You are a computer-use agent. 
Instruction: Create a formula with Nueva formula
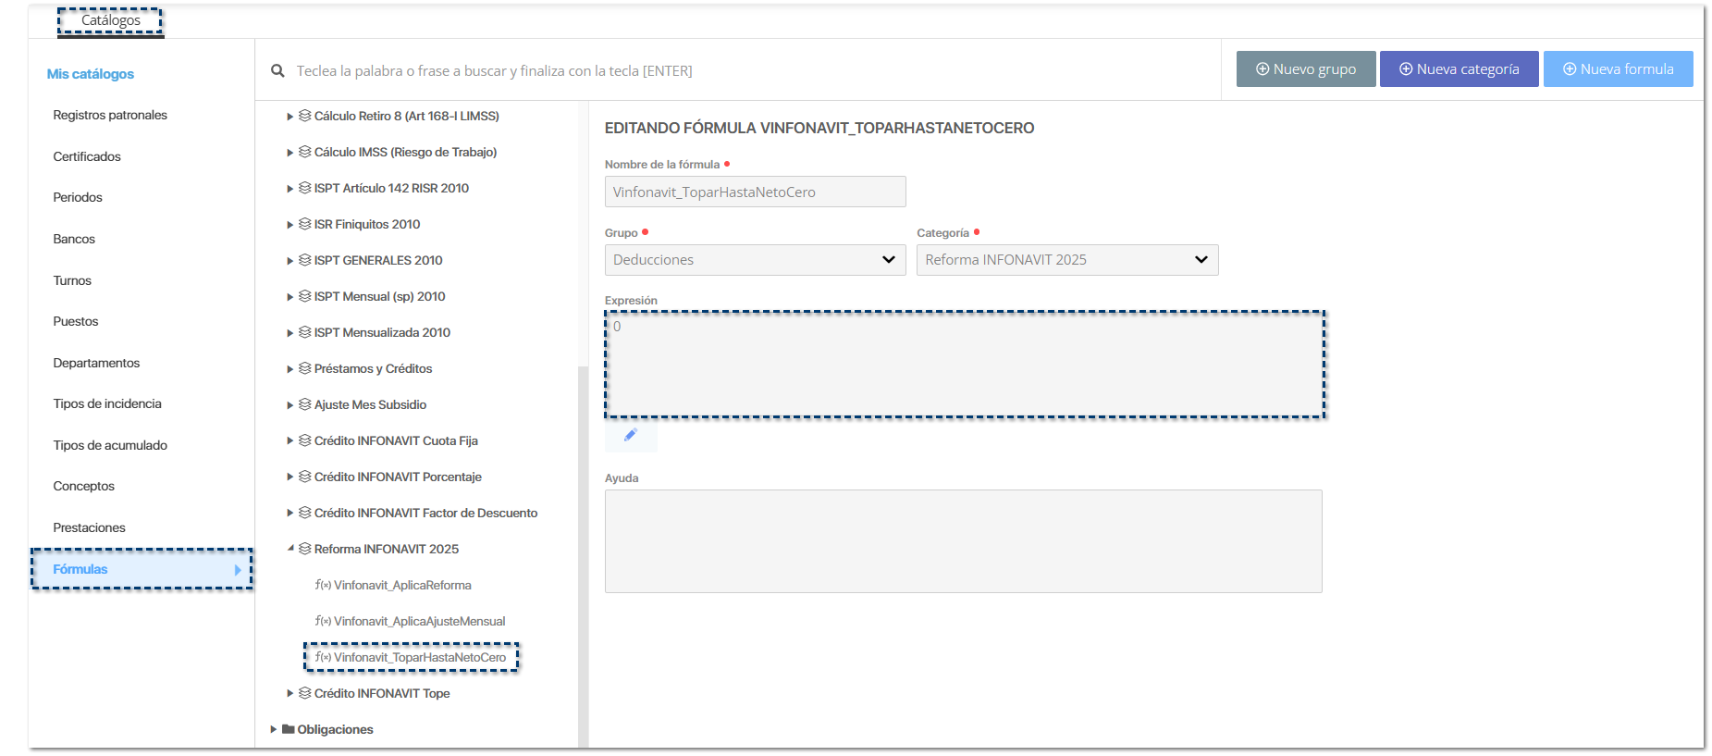1618,69
